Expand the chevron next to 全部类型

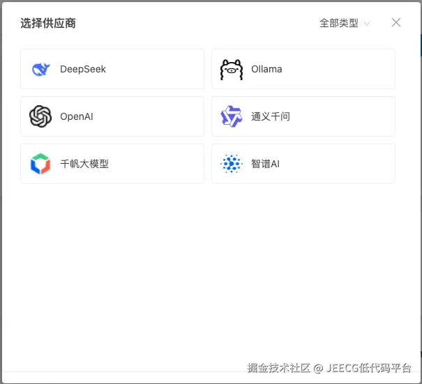pyautogui.click(x=367, y=24)
